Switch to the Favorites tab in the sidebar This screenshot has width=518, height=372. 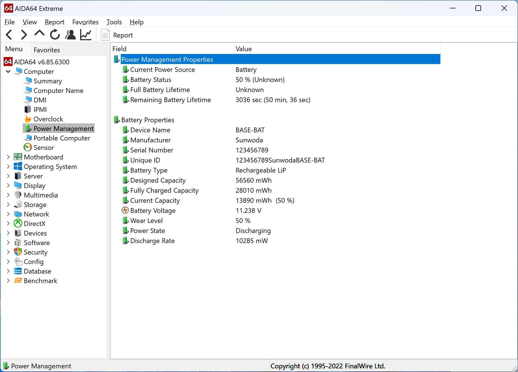pyautogui.click(x=47, y=50)
